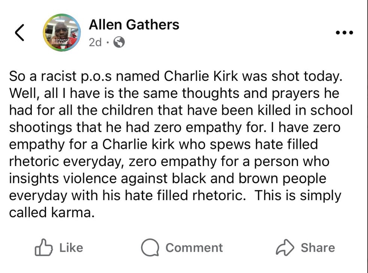The height and width of the screenshot is (273, 368).
Task: Click the phrase "school shootings" line start
Action: coord(40,128)
